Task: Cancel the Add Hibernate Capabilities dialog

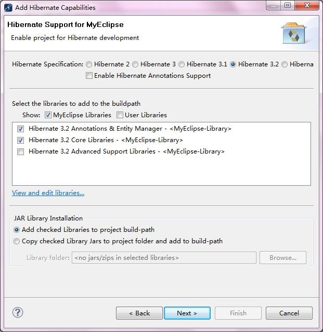Action: pyautogui.click(x=289, y=313)
